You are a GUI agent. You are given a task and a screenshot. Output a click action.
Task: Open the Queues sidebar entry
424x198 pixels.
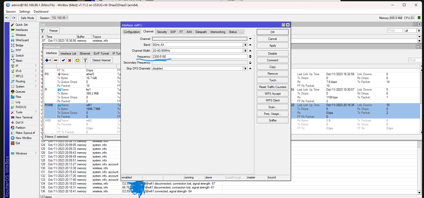coord(20,92)
